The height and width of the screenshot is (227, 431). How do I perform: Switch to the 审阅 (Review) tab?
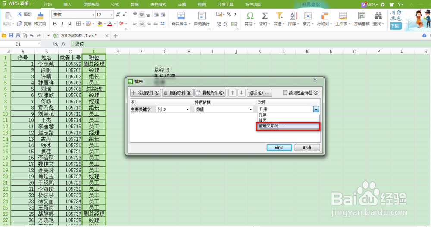pyautogui.click(x=182, y=4)
